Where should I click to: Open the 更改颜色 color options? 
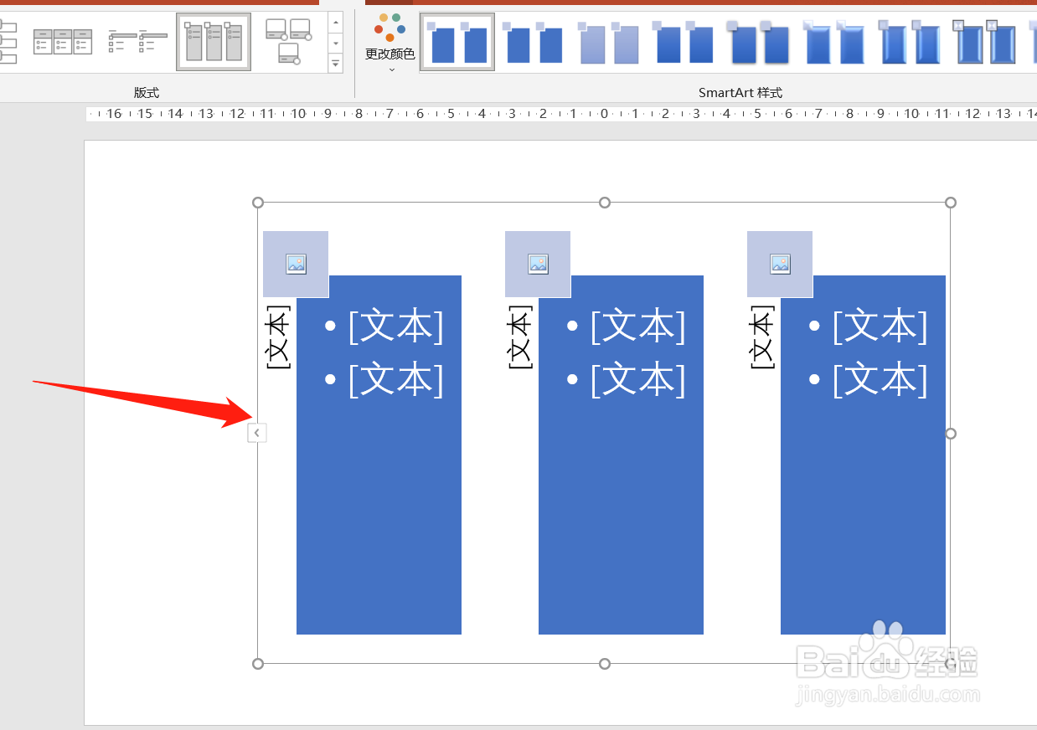tap(390, 42)
